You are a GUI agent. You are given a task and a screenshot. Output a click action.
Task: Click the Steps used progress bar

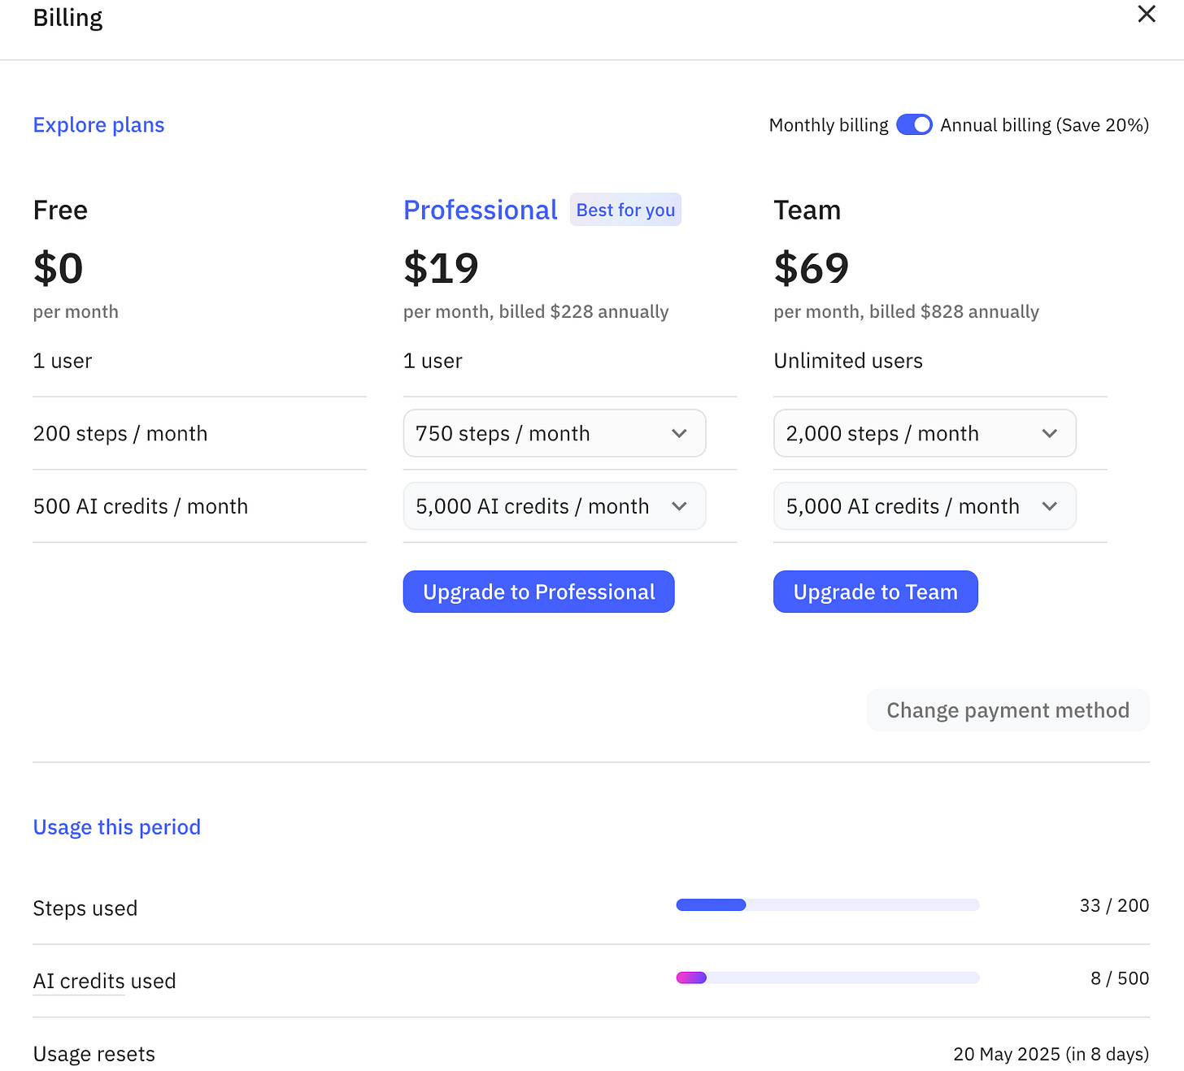tap(827, 905)
